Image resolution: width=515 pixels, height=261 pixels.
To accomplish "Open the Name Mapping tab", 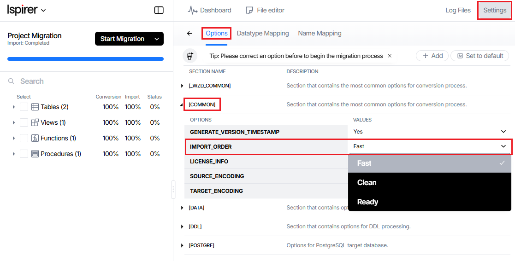I will pyautogui.click(x=320, y=34).
